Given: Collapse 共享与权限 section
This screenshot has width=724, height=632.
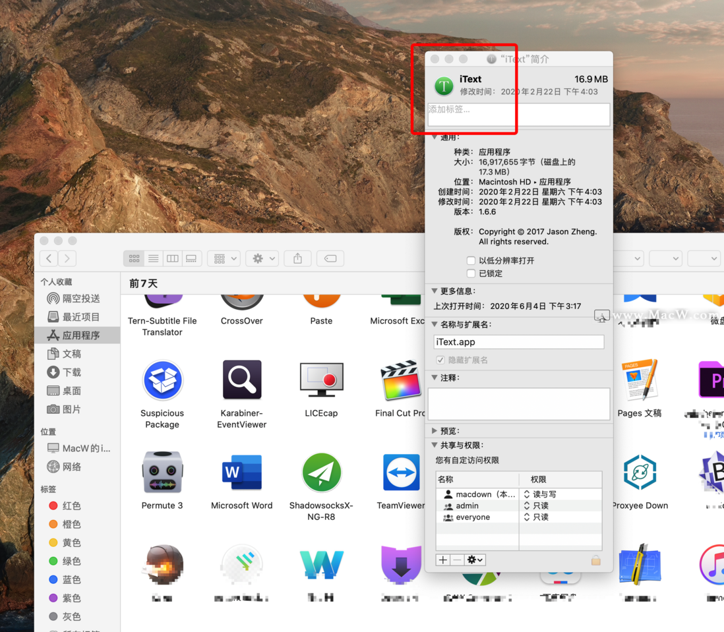Looking at the screenshot, I should [x=434, y=445].
